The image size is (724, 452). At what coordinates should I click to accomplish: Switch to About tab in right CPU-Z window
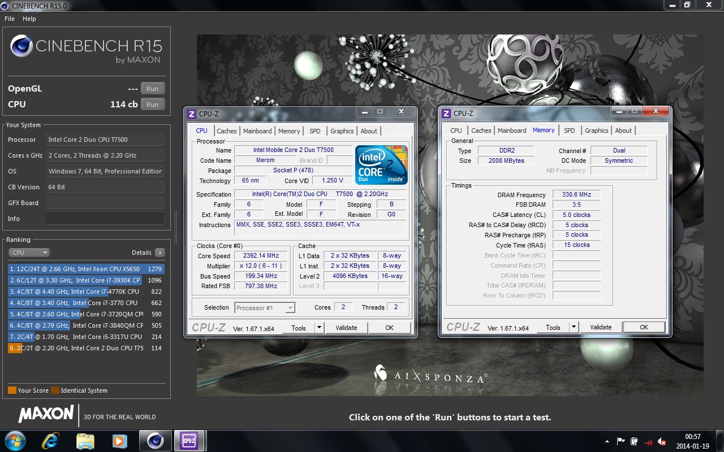point(623,131)
